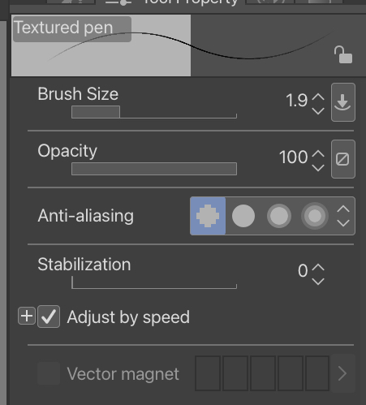Decrease Opacity with down arrow
Image resolution: width=366 pixels, height=405 pixels.
click(x=318, y=167)
